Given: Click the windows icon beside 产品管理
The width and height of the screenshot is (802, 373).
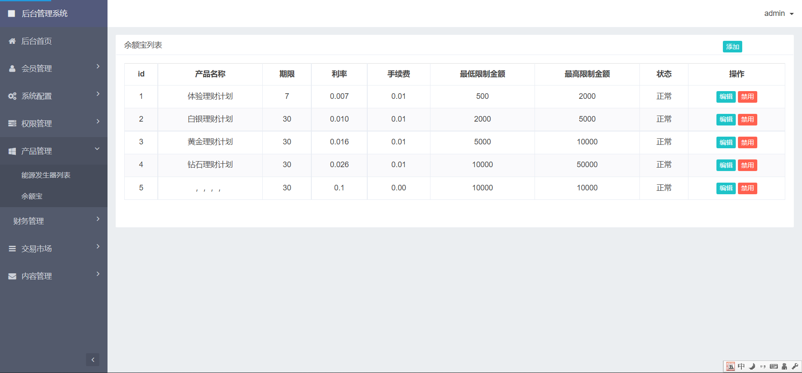Looking at the screenshot, I should (x=12, y=151).
